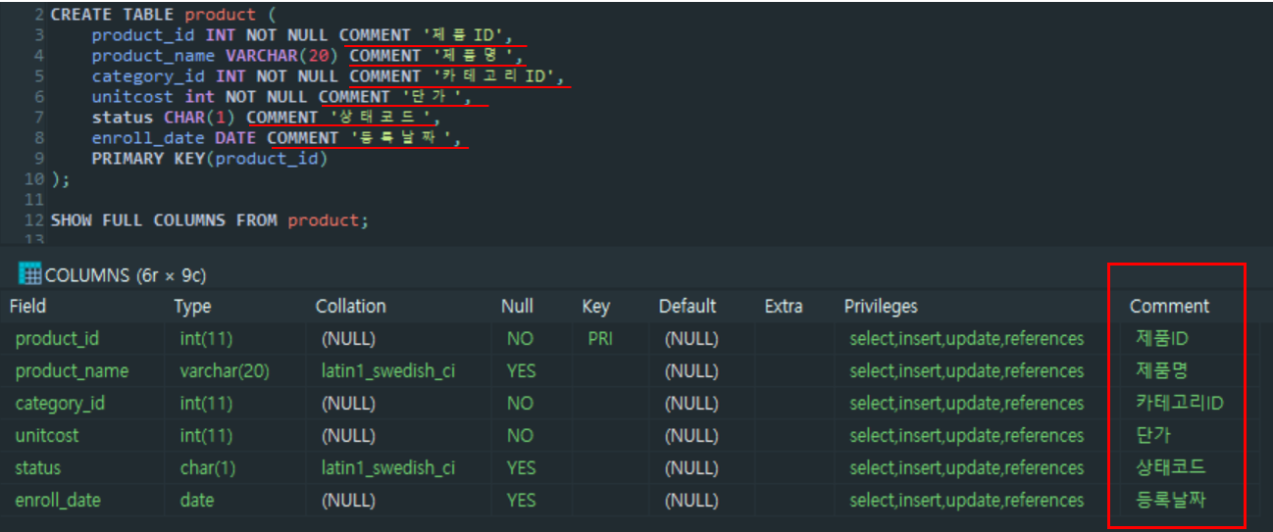Viewport: 1273px width, 532px height.
Task: Select the 상태코드 comment cell
Action: (x=1170, y=468)
